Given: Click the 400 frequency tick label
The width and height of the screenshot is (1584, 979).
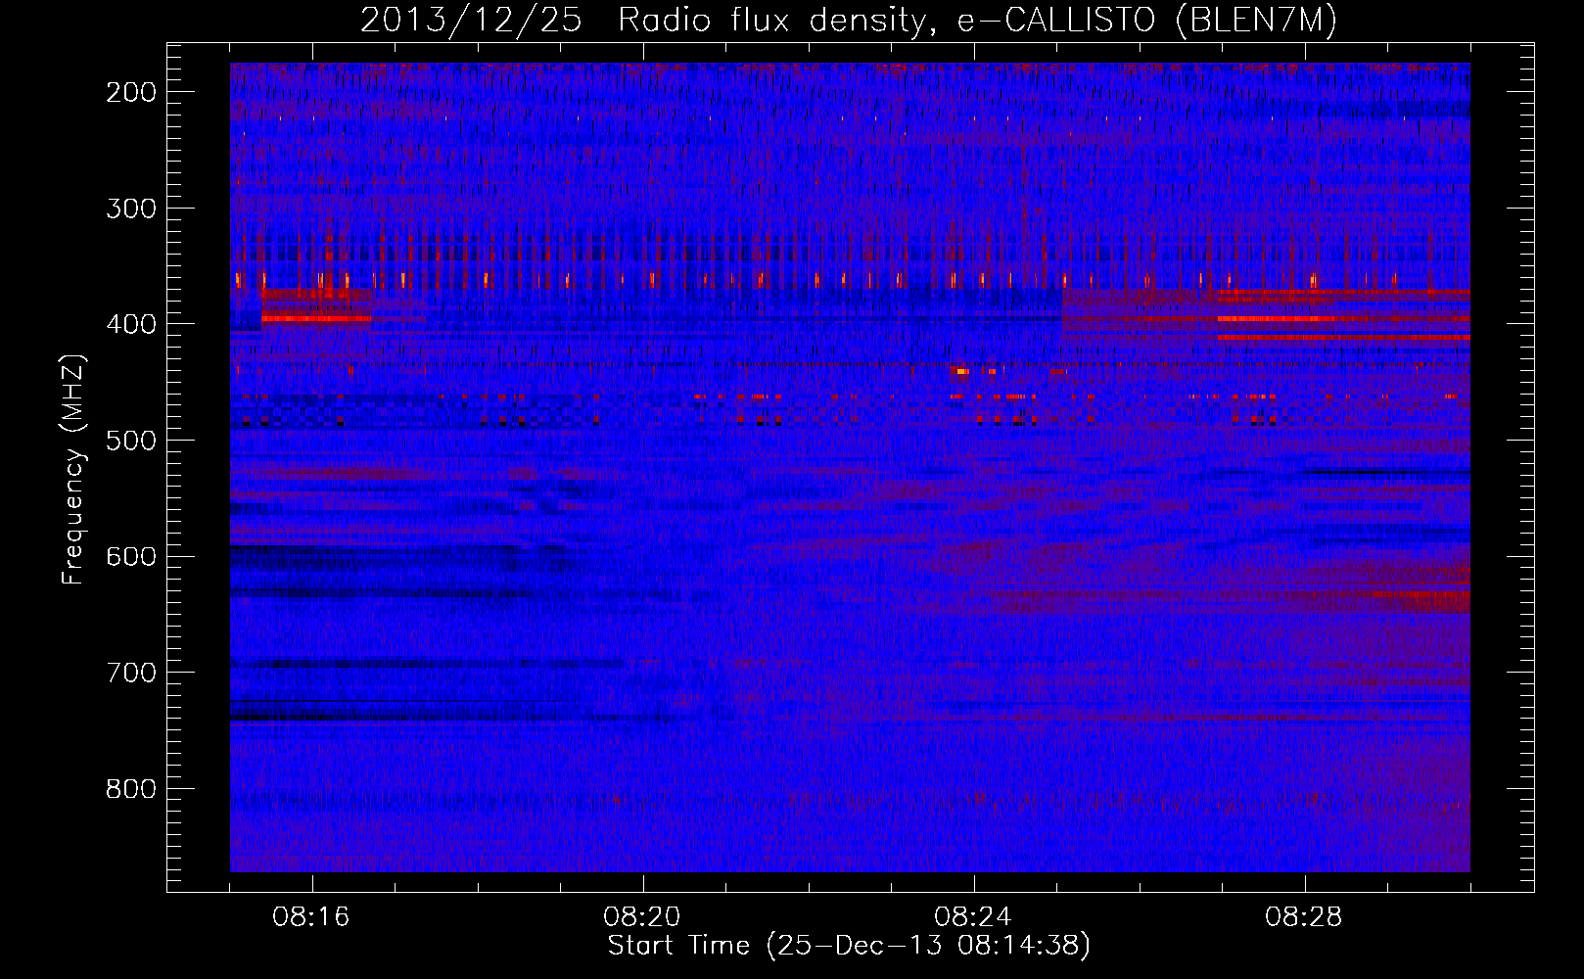Looking at the screenshot, I should 130,324.
